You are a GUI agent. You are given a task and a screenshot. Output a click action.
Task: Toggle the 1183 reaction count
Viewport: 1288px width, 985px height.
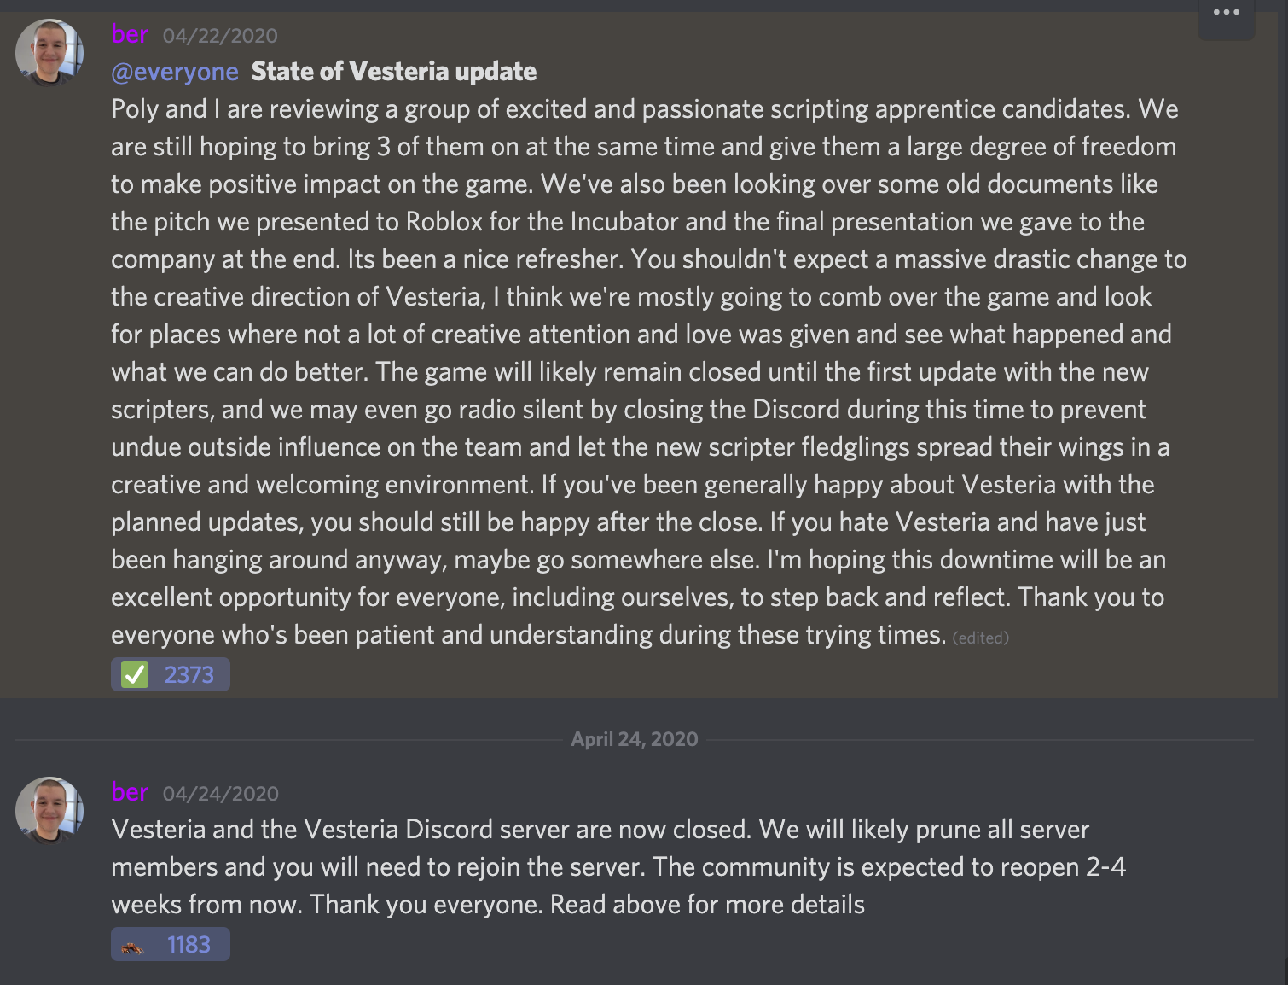pos(189,945)
